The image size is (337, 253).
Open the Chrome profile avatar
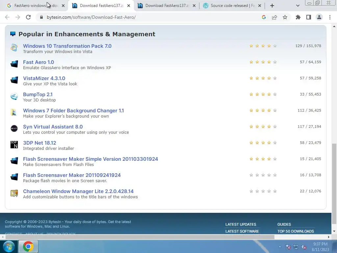pos(319,17)
